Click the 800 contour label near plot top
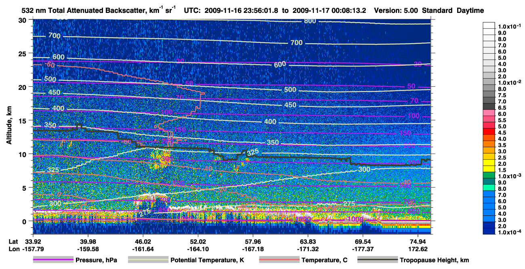Screen dimensions: 525x269 coord(310,21)
